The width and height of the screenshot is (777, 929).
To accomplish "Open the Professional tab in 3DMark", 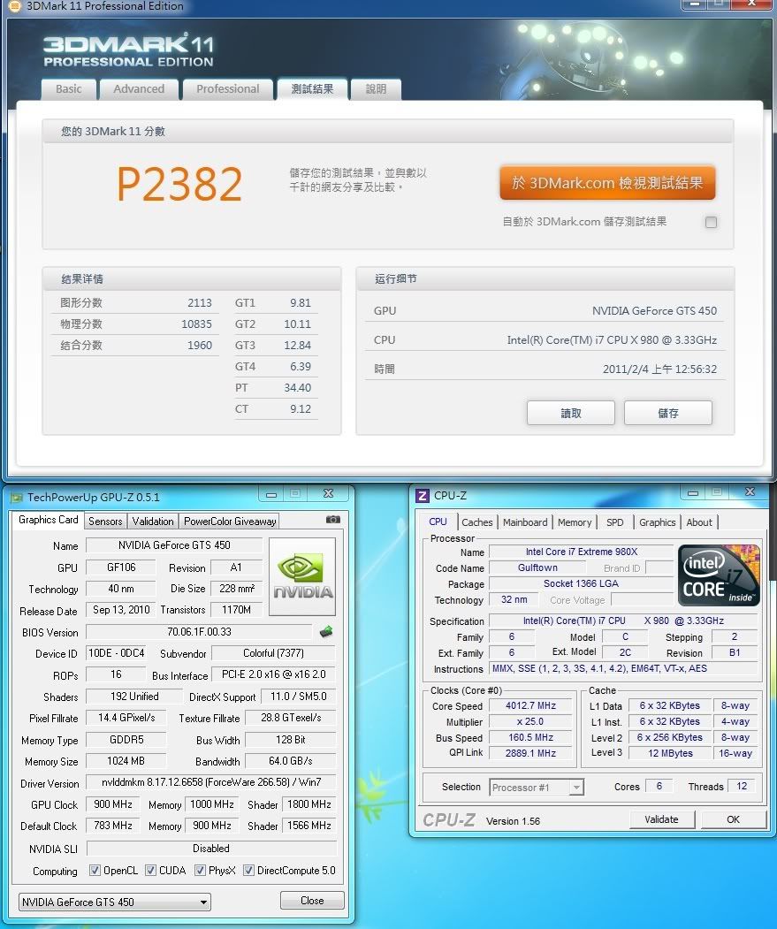I will [x=227, y=89].
